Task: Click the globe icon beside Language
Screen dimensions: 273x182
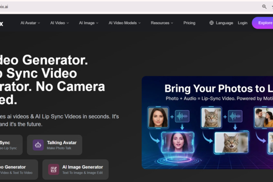Action: [212, 23]
